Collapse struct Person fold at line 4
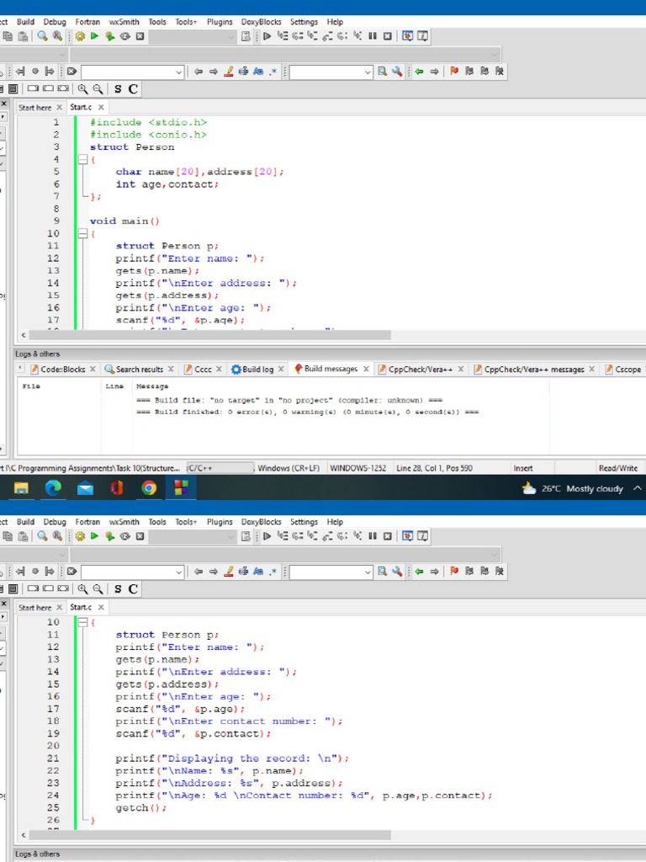Image resolution: width=646 pixels, height=862 pixels. [x=82, y=159]
